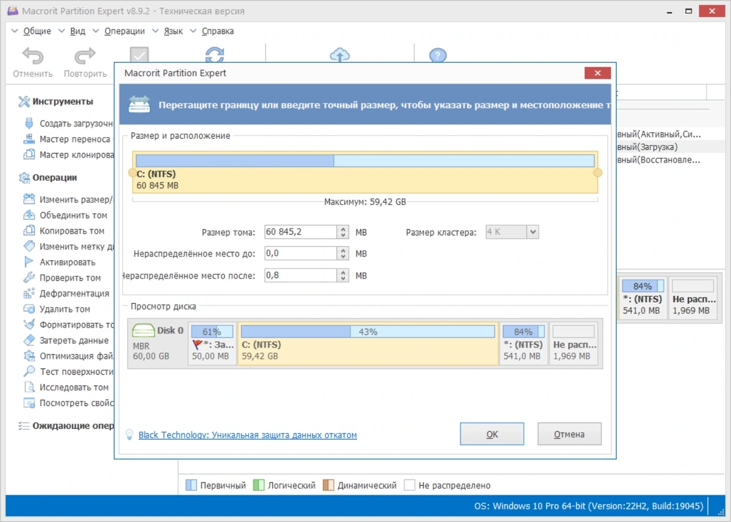Viewport: 731px width, 522px height.
Task: Select the 1,969 MB unallocated main window block
Action: [693, 298]
